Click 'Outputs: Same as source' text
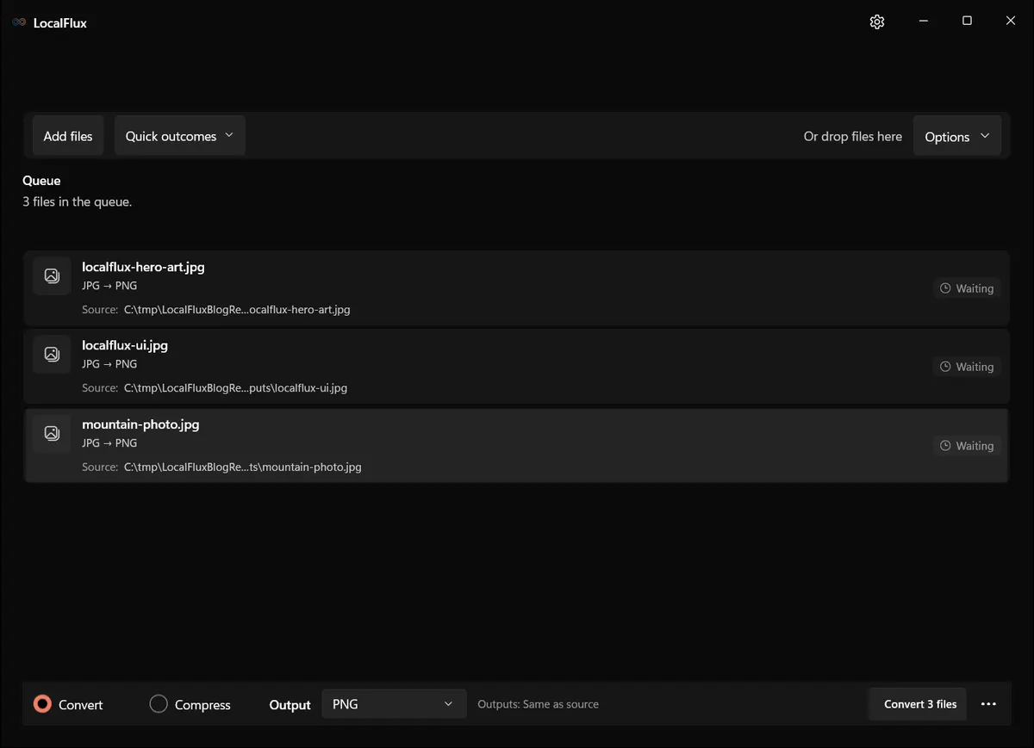The width and height of the screenshot is (1034, 748). coord(539,704)
